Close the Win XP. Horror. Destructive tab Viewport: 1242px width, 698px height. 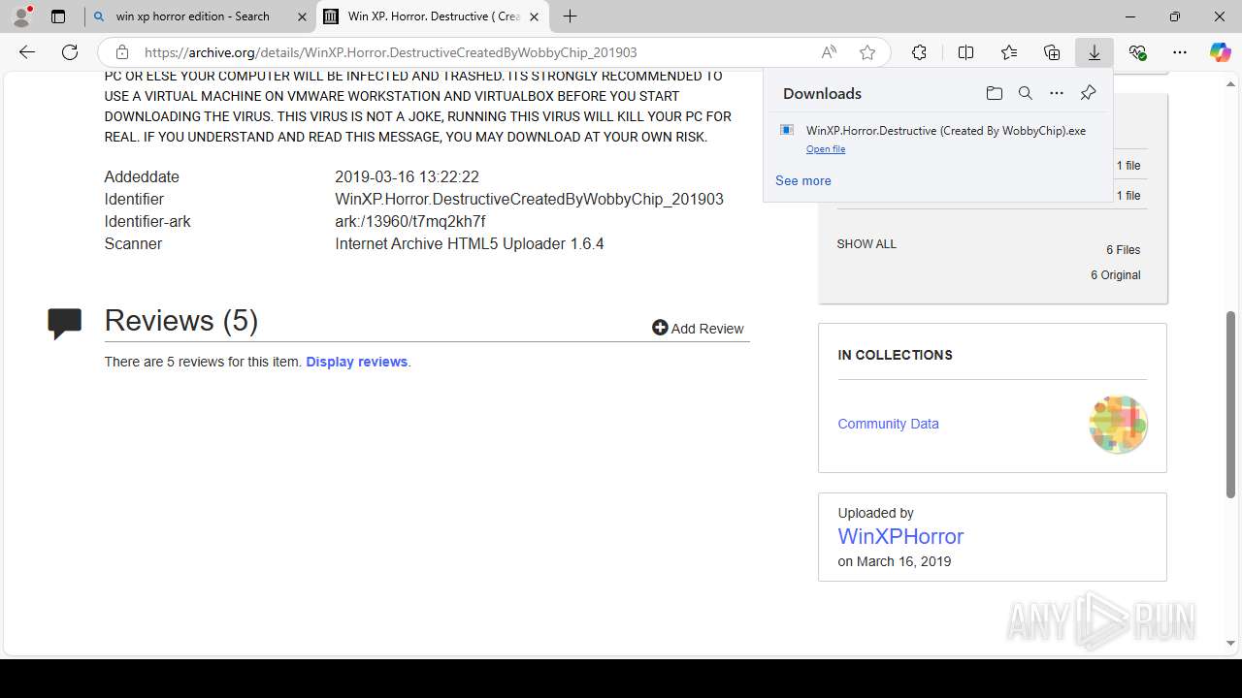coord(534,16)
